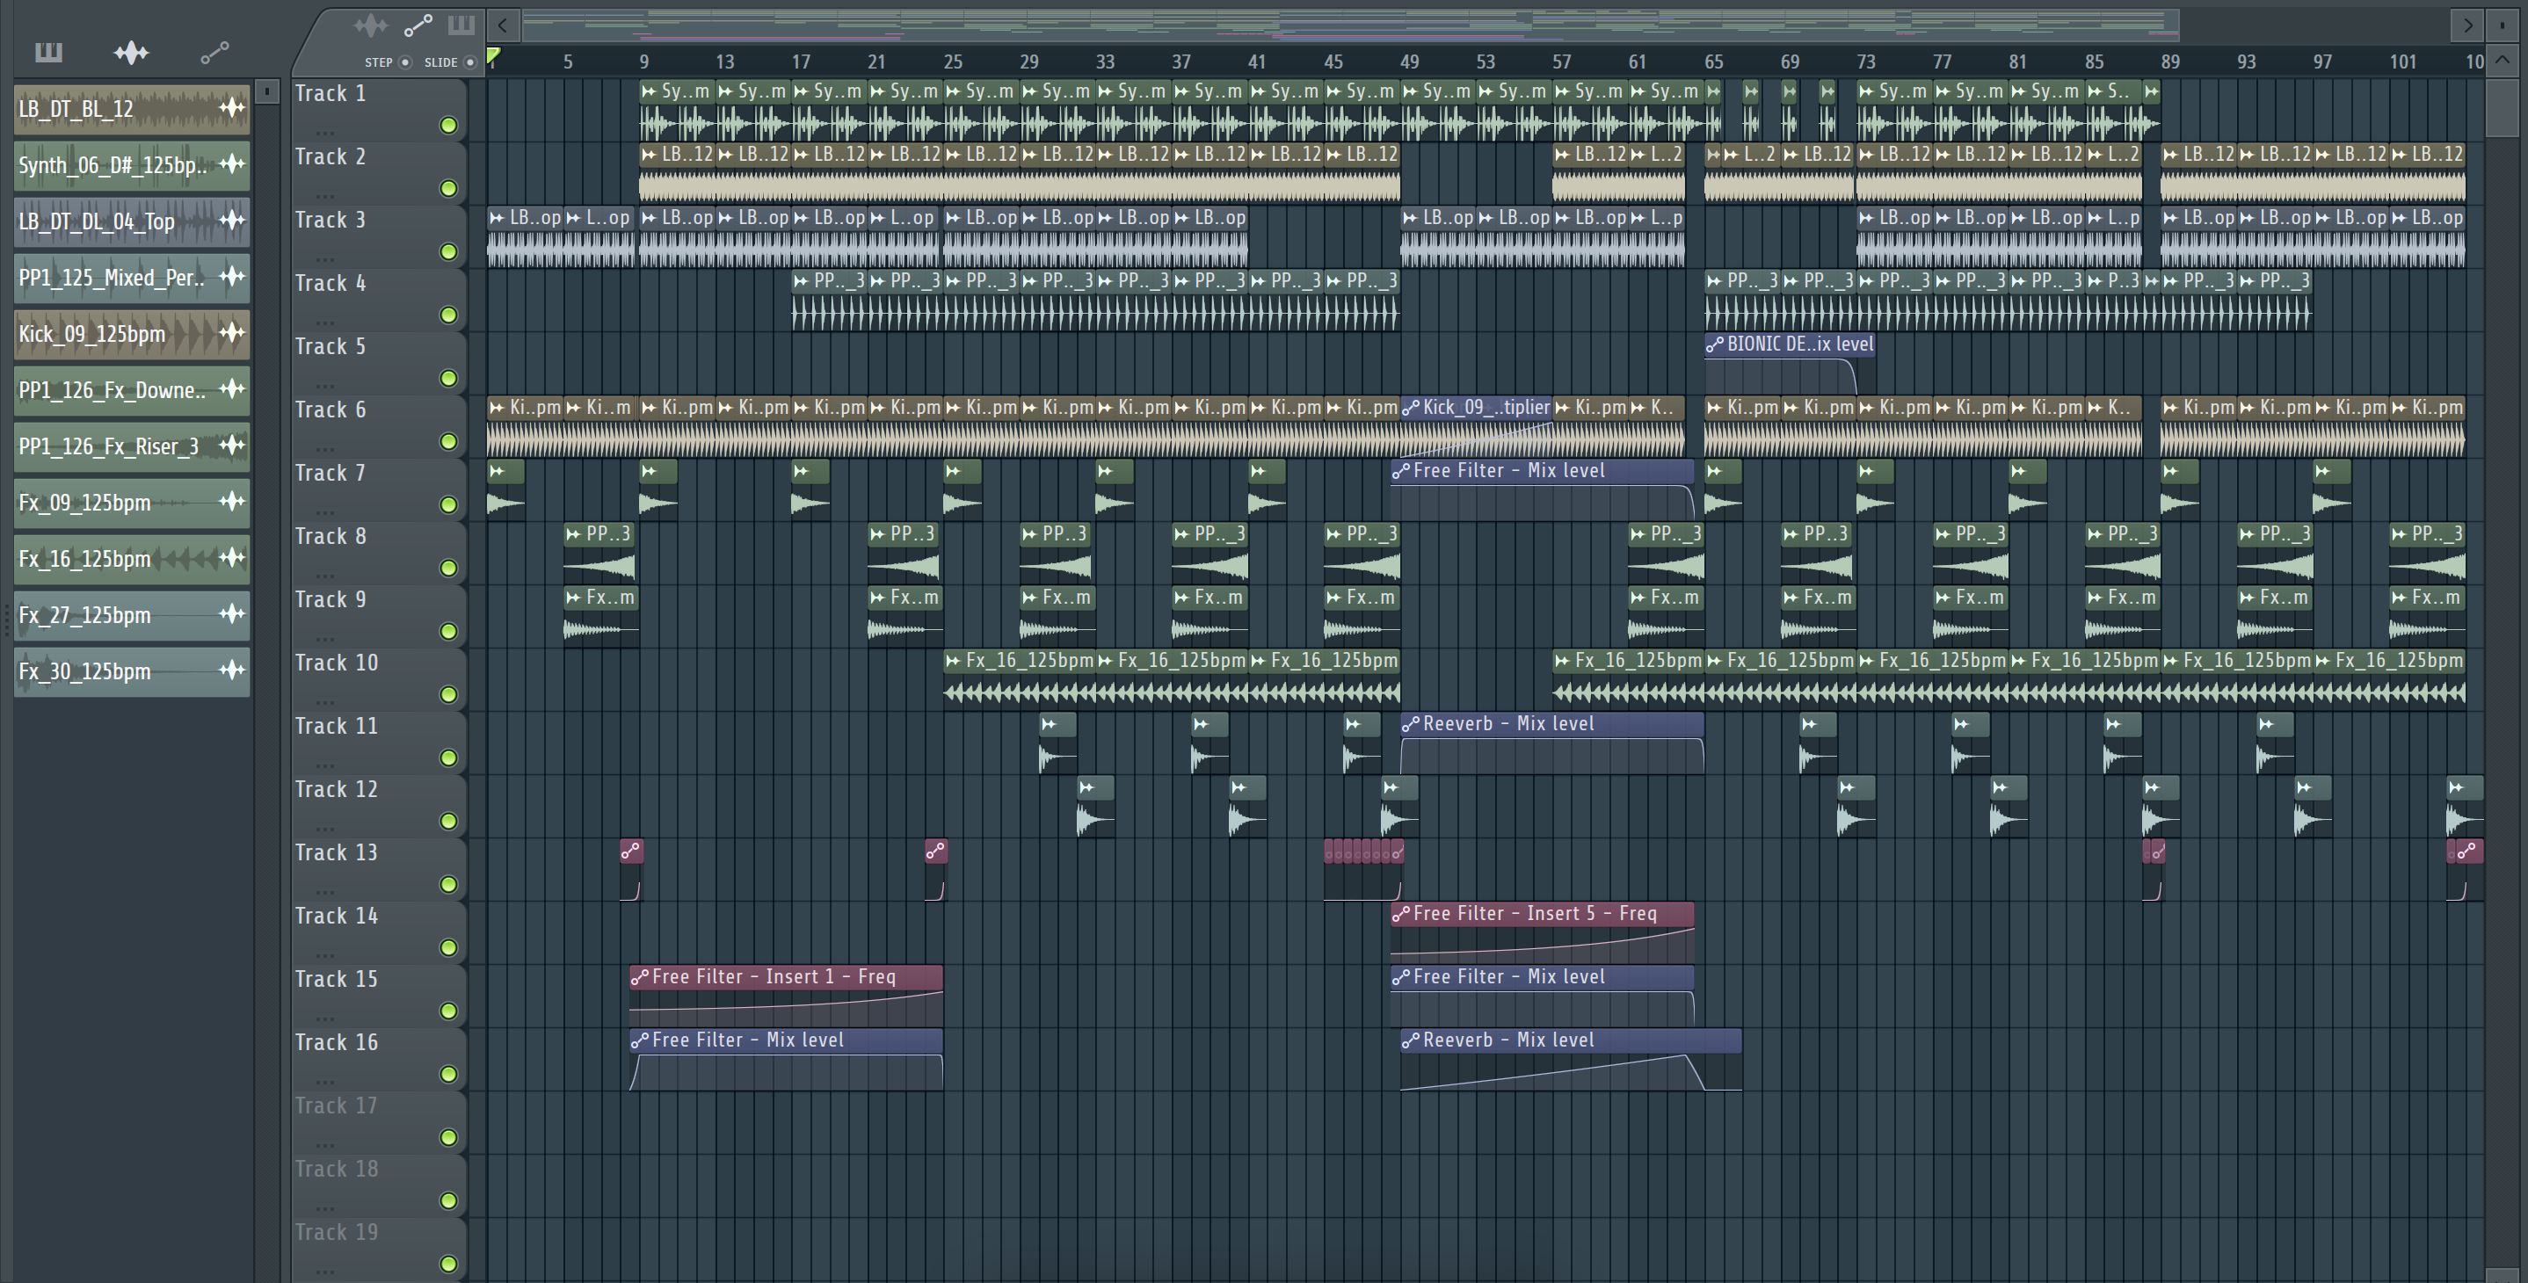Open first Sy..m clip menu on Track 1
Screen dimensions: 2528x1283
pos(649,91)
